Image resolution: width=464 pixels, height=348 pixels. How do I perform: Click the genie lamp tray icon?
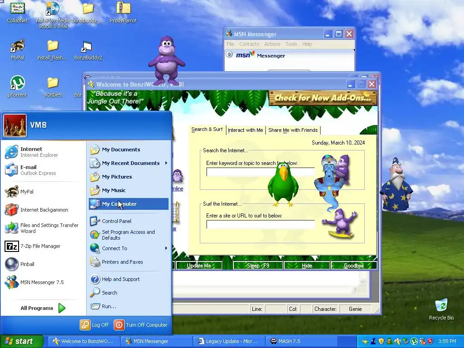[365, 342]
